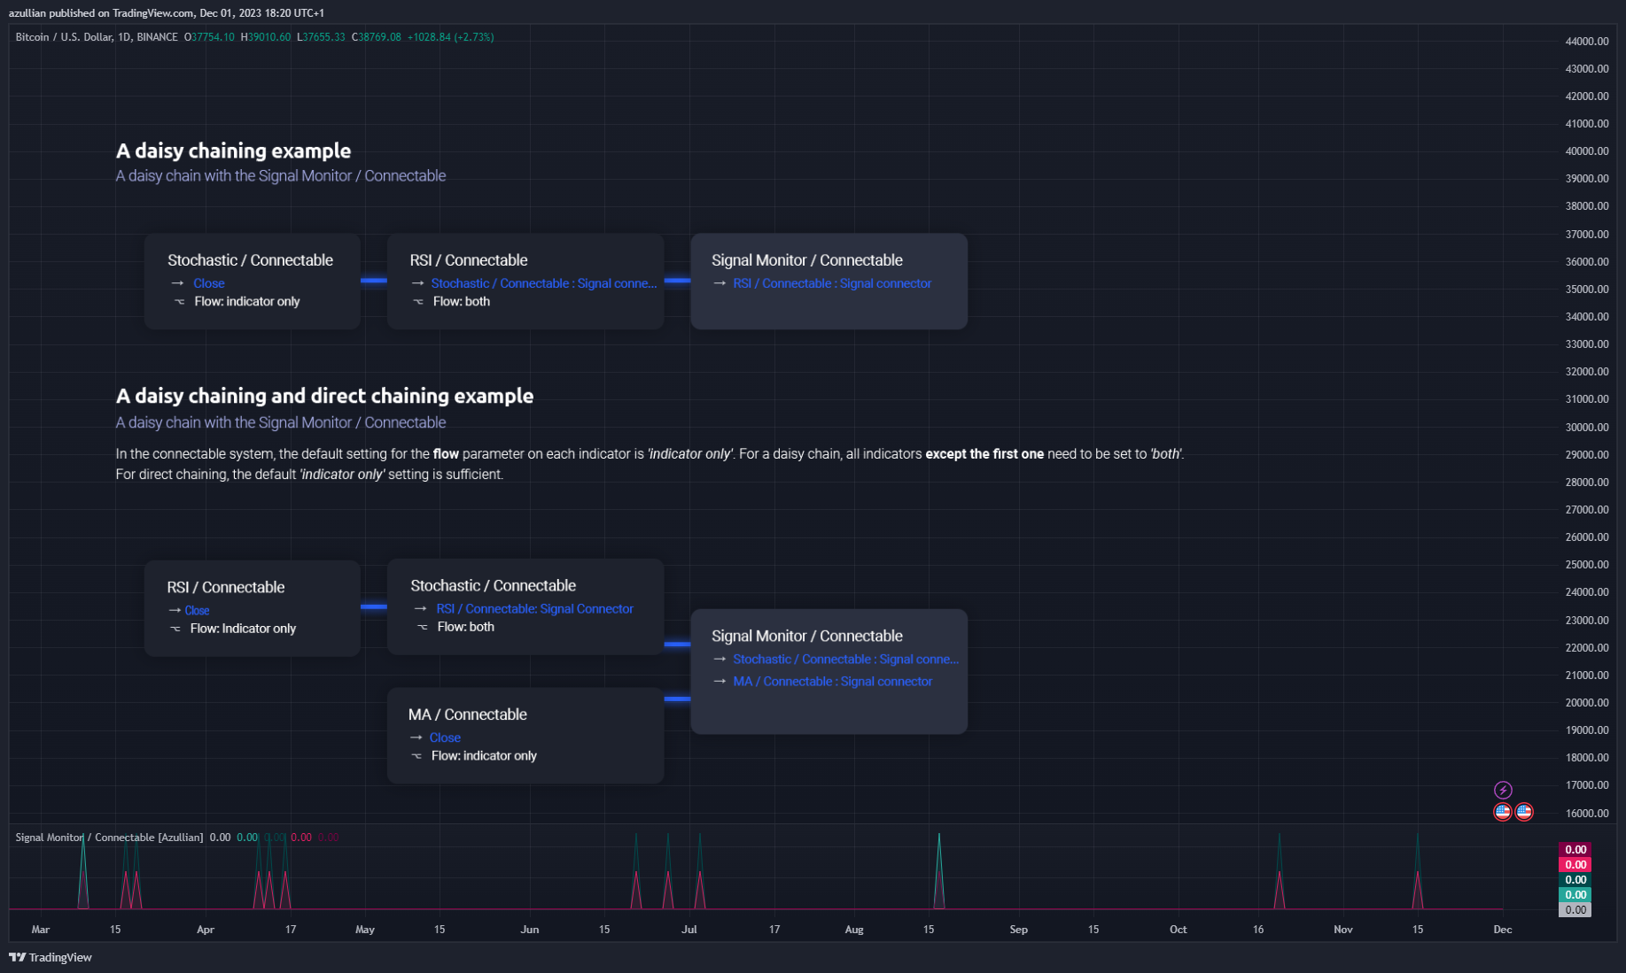The image size is (1626, 973).
Task: Click the top-row 'RSI / Connectable' card title
Action: pyautogui.click(x=469, y=260)
